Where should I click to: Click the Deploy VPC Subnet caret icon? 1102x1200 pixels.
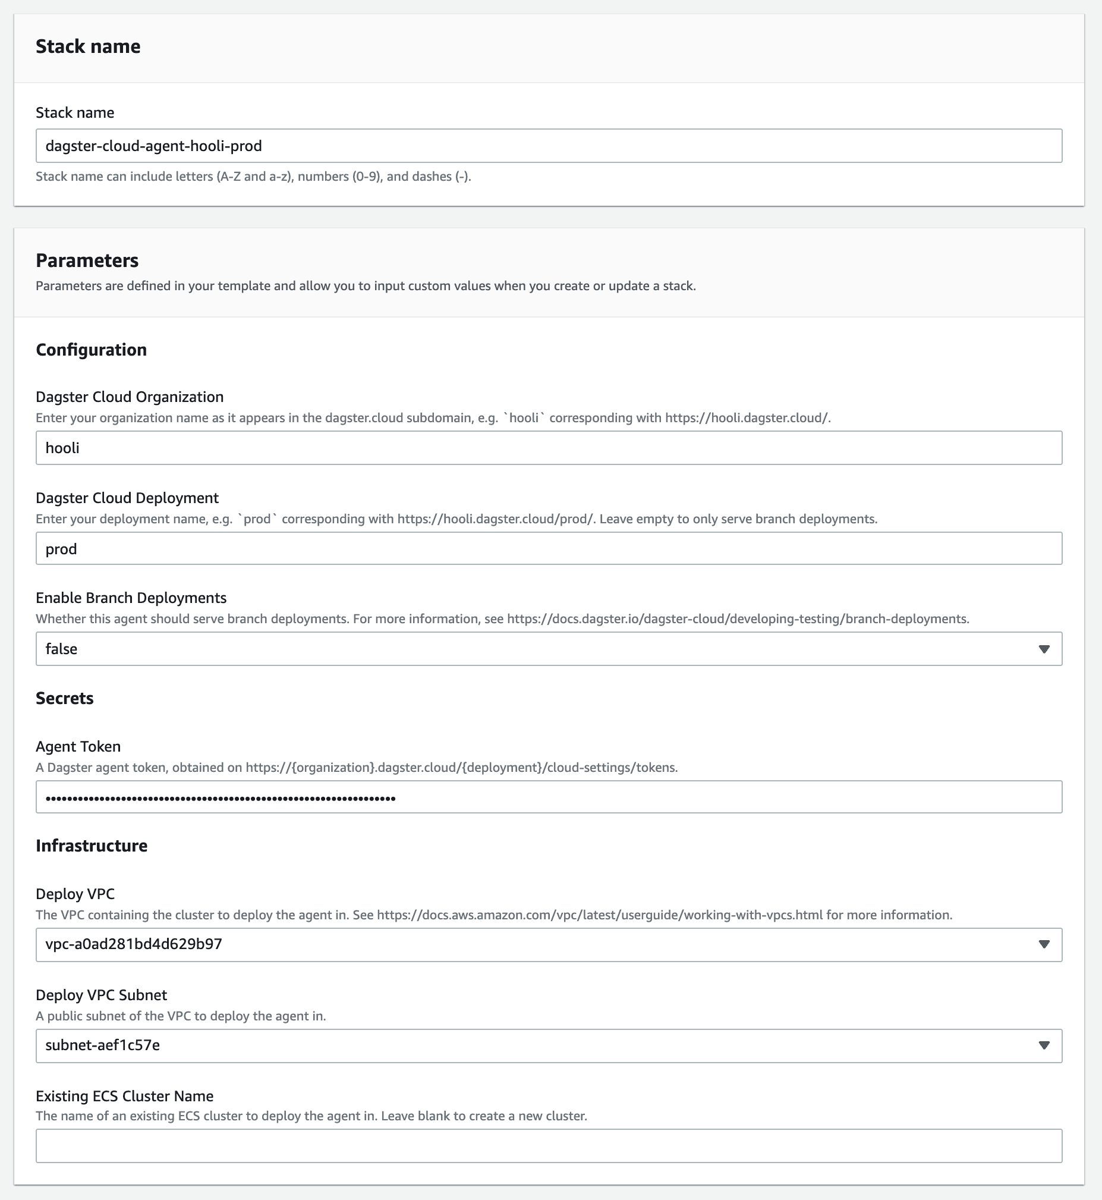[x=1044, y=1045]
